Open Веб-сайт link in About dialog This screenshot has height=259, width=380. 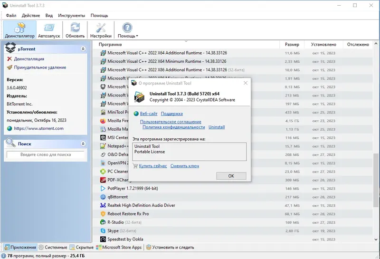[x=149, y=114]
